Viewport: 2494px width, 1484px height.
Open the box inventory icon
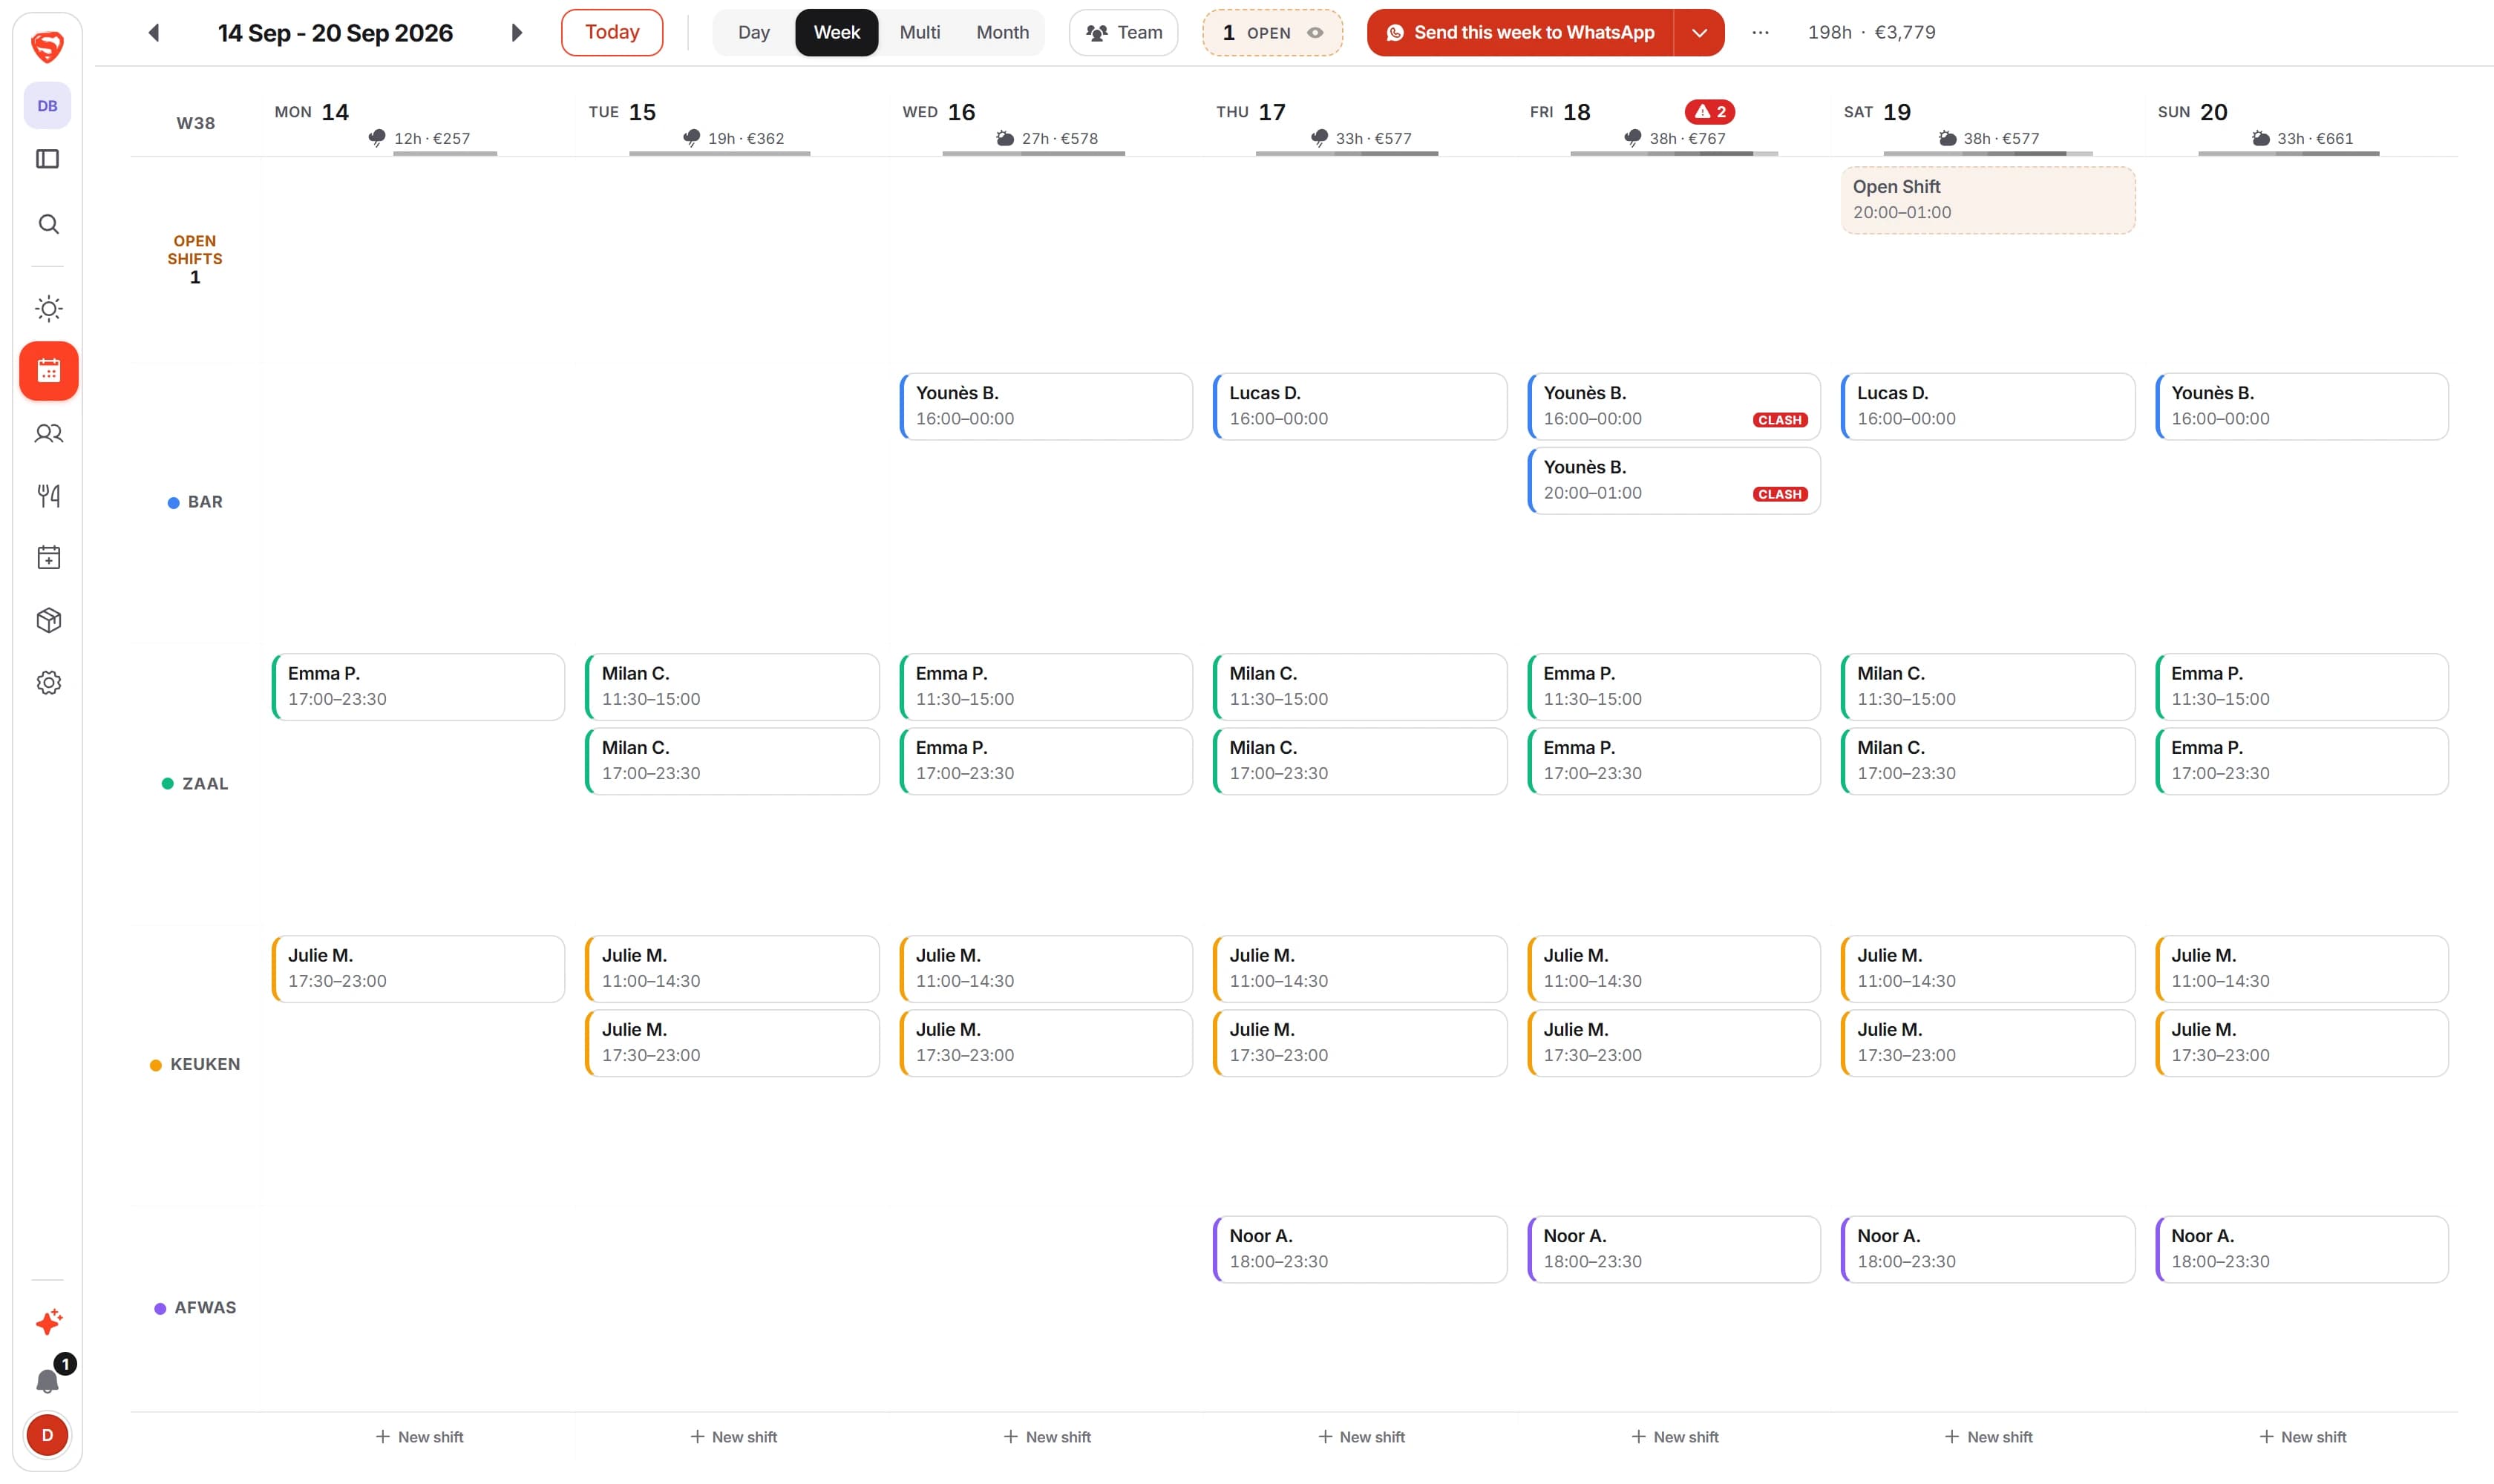[48, 621]
